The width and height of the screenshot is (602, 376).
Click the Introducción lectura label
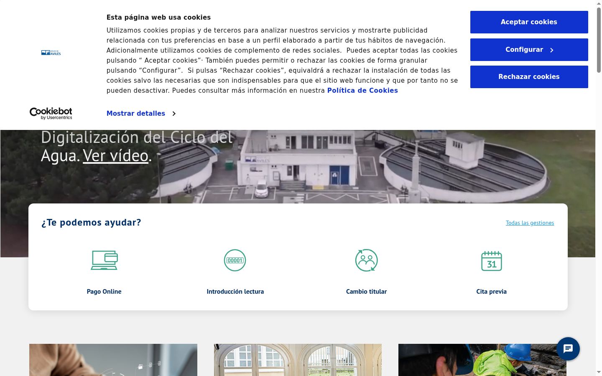click(x=235, y=292)
